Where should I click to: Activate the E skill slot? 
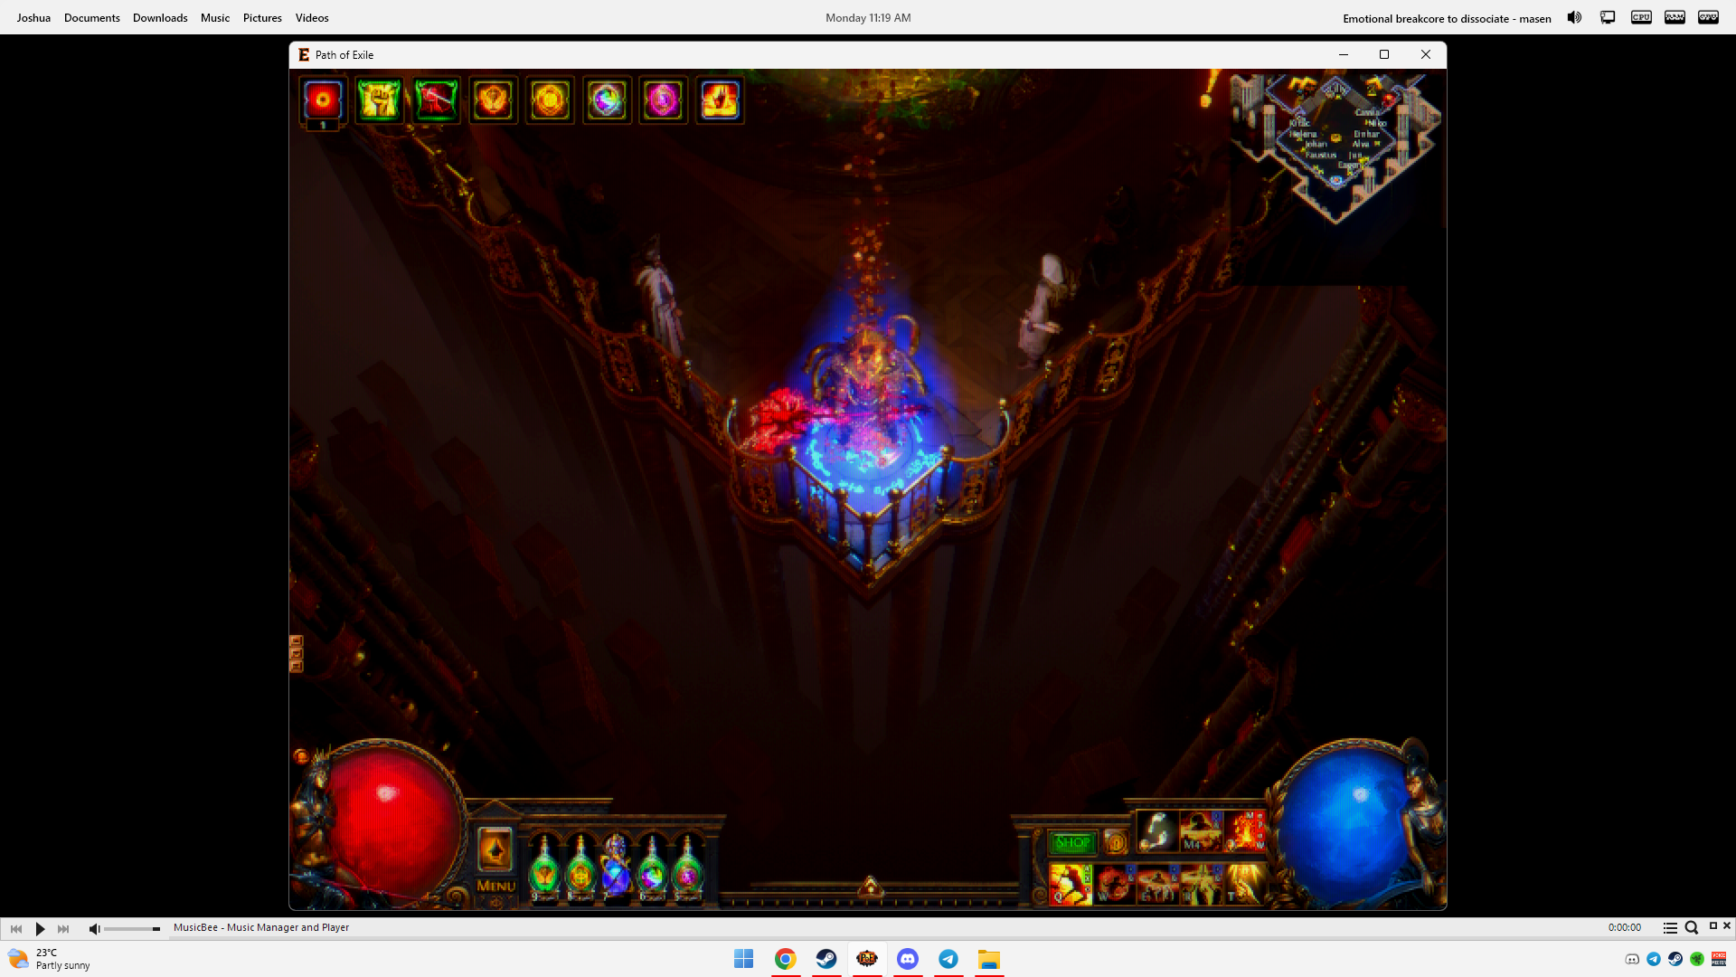pos(1157,884)
